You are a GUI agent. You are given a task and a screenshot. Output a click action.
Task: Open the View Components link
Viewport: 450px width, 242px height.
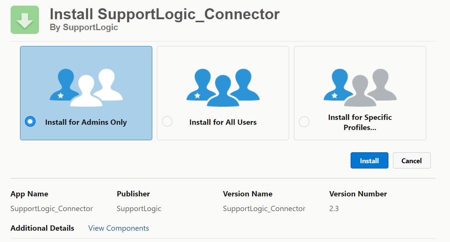pos(119,228)
